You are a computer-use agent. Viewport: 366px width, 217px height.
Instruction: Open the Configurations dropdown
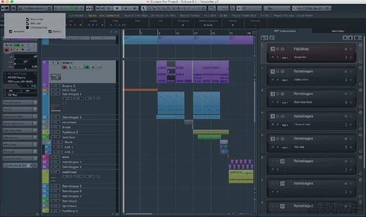tap(35, 9)
